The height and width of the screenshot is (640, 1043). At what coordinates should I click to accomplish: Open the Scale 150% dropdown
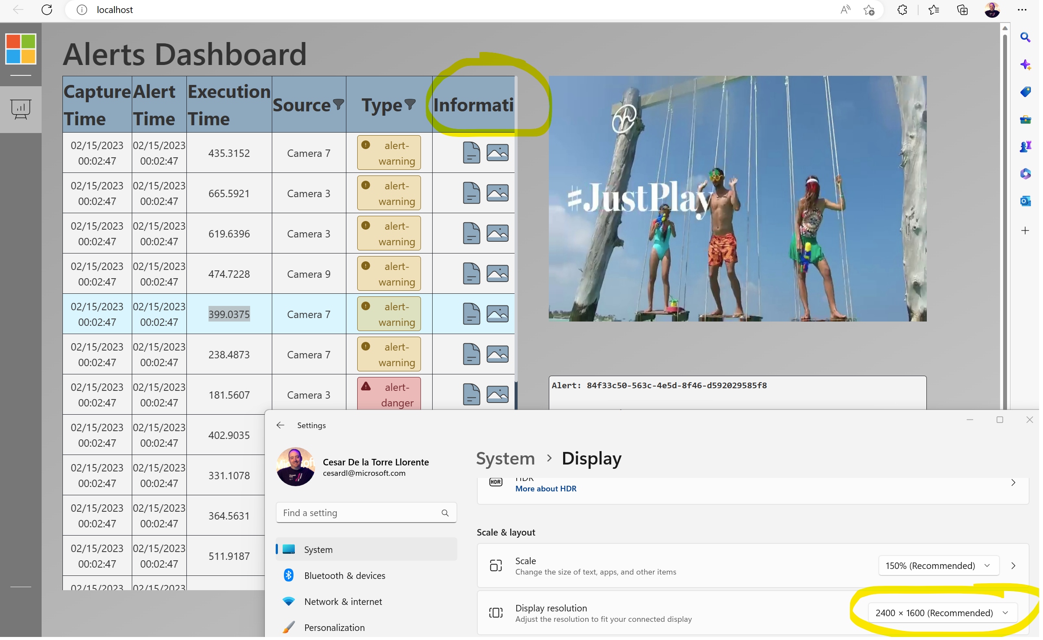point(938,565)
